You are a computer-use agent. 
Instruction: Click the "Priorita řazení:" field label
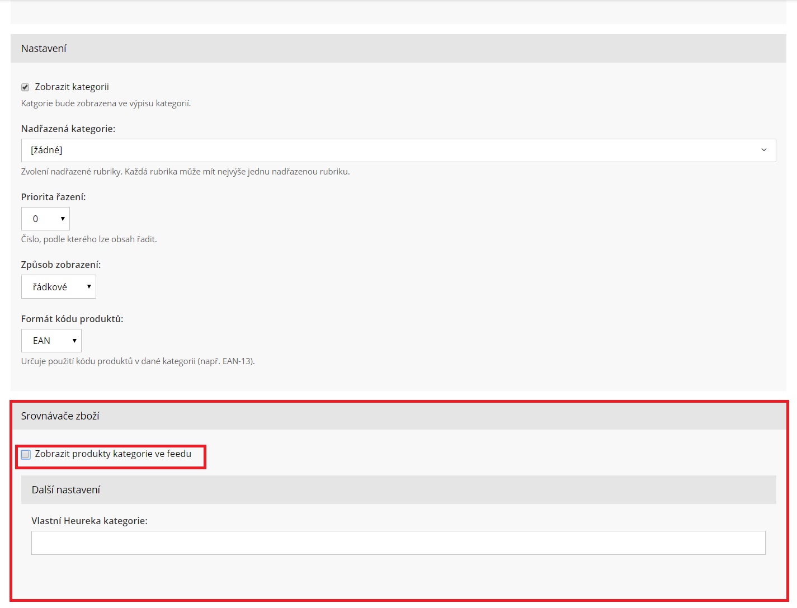pyautogui.click(x=54, y=197)
